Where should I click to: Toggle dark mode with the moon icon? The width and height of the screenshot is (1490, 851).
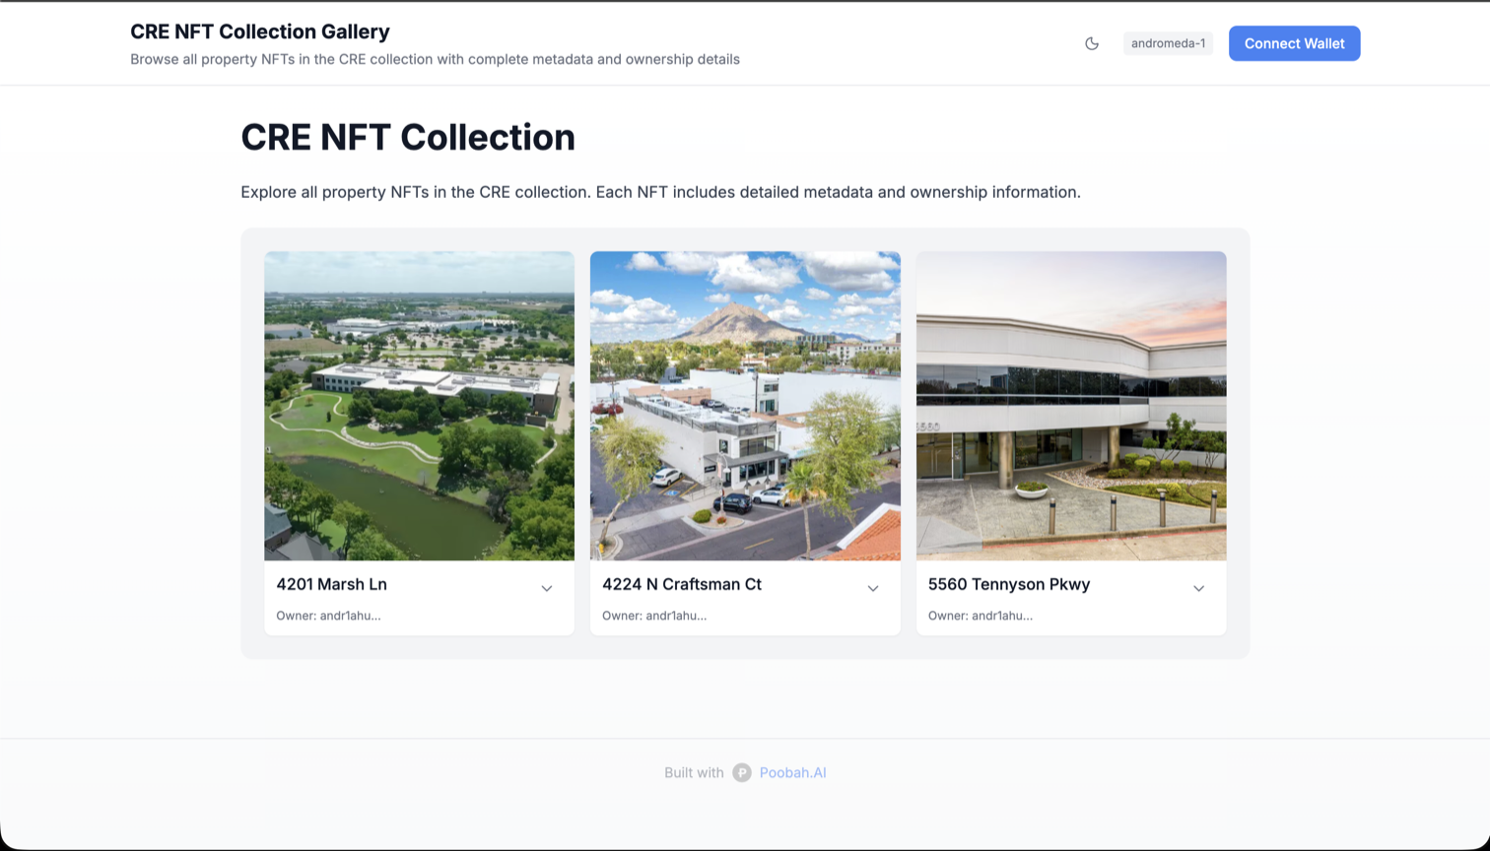pyautogui.click(x=1092, y=43)
